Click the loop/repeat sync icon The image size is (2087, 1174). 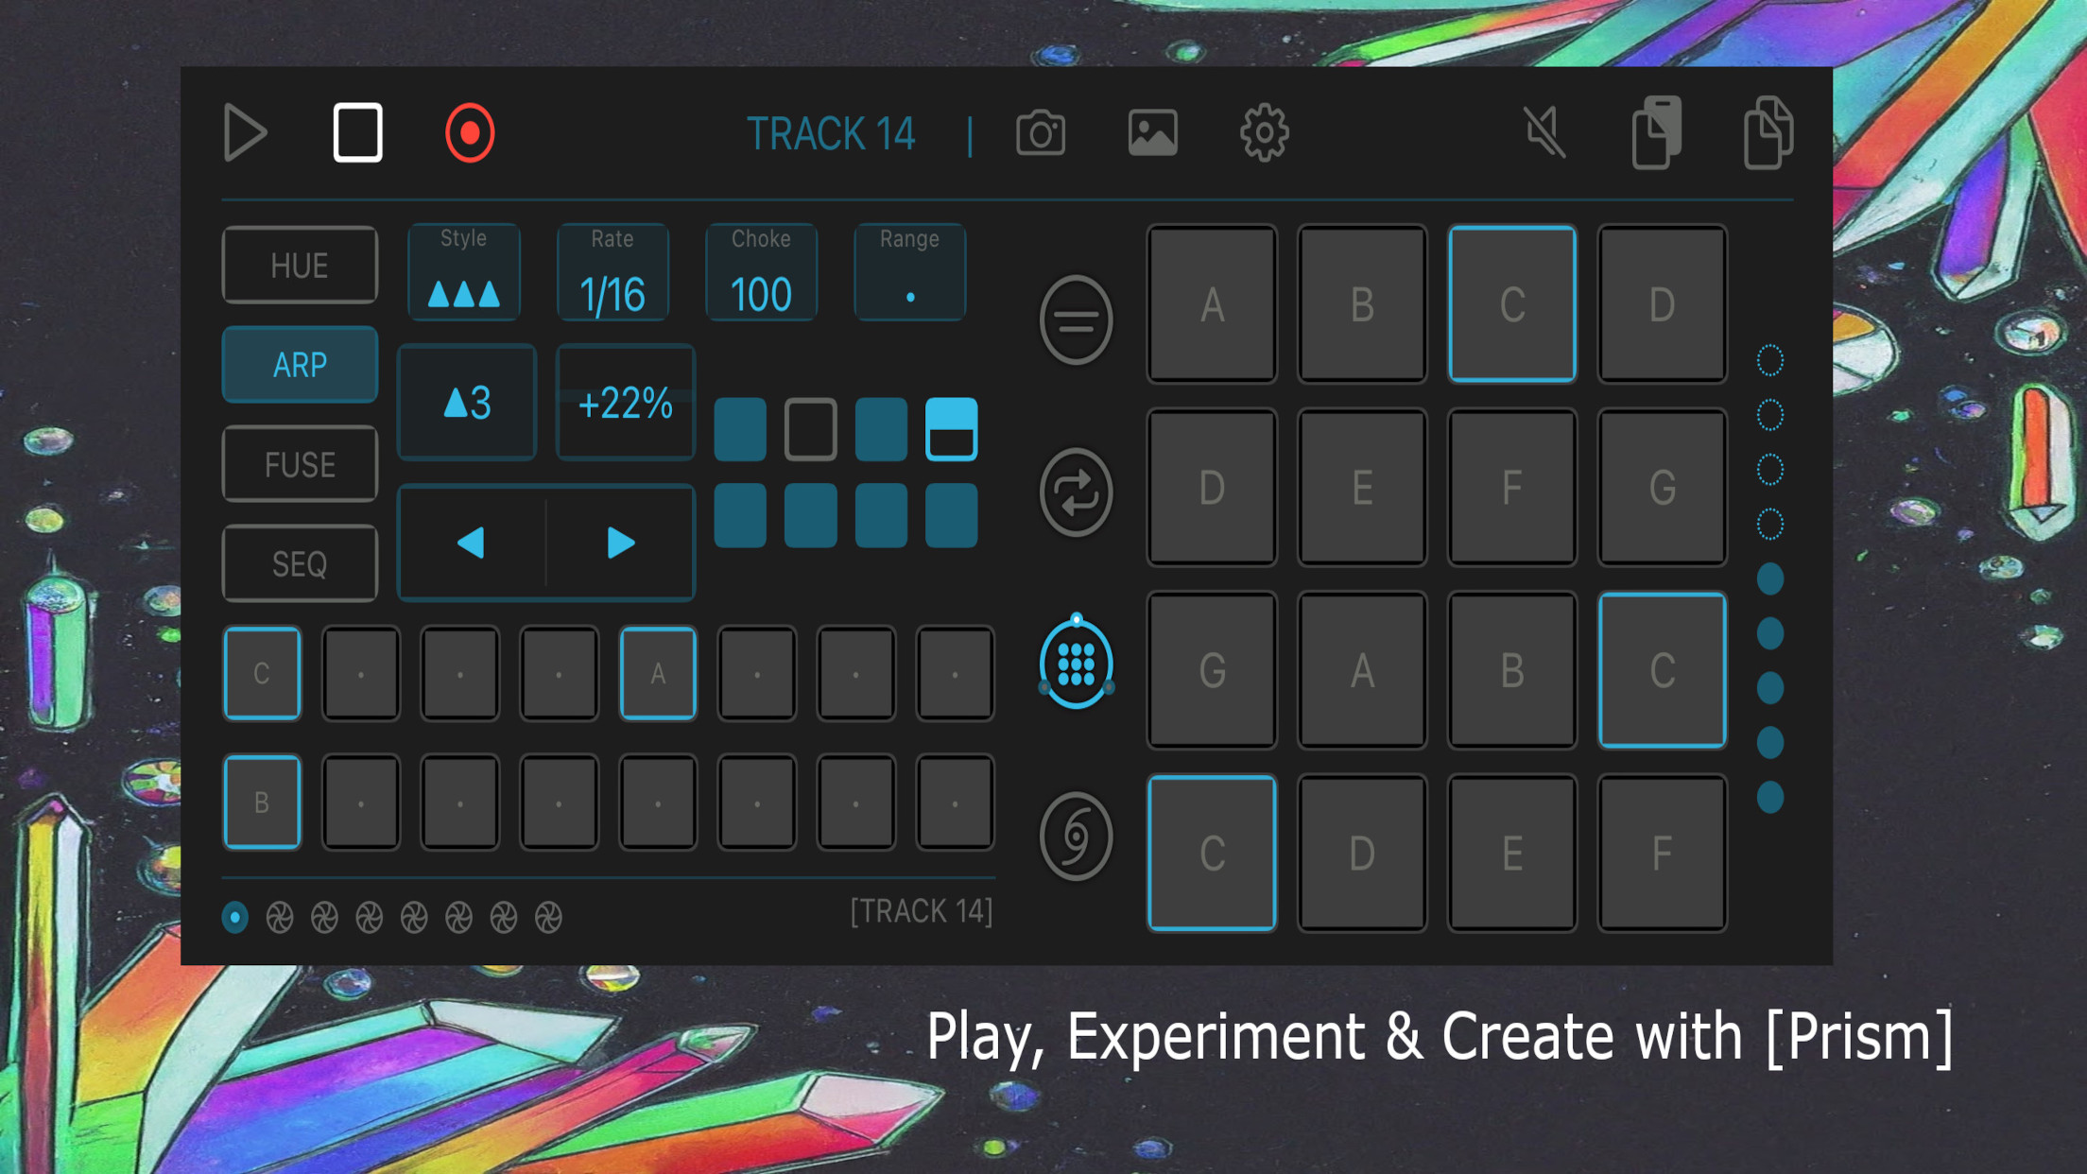tap(1075, 492)
